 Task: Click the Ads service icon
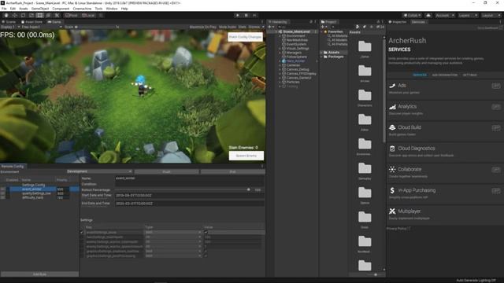392,86
